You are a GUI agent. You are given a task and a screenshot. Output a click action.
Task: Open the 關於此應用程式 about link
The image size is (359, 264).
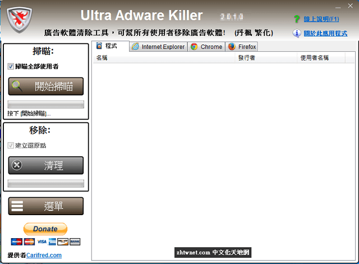click(x=325, y=34)
